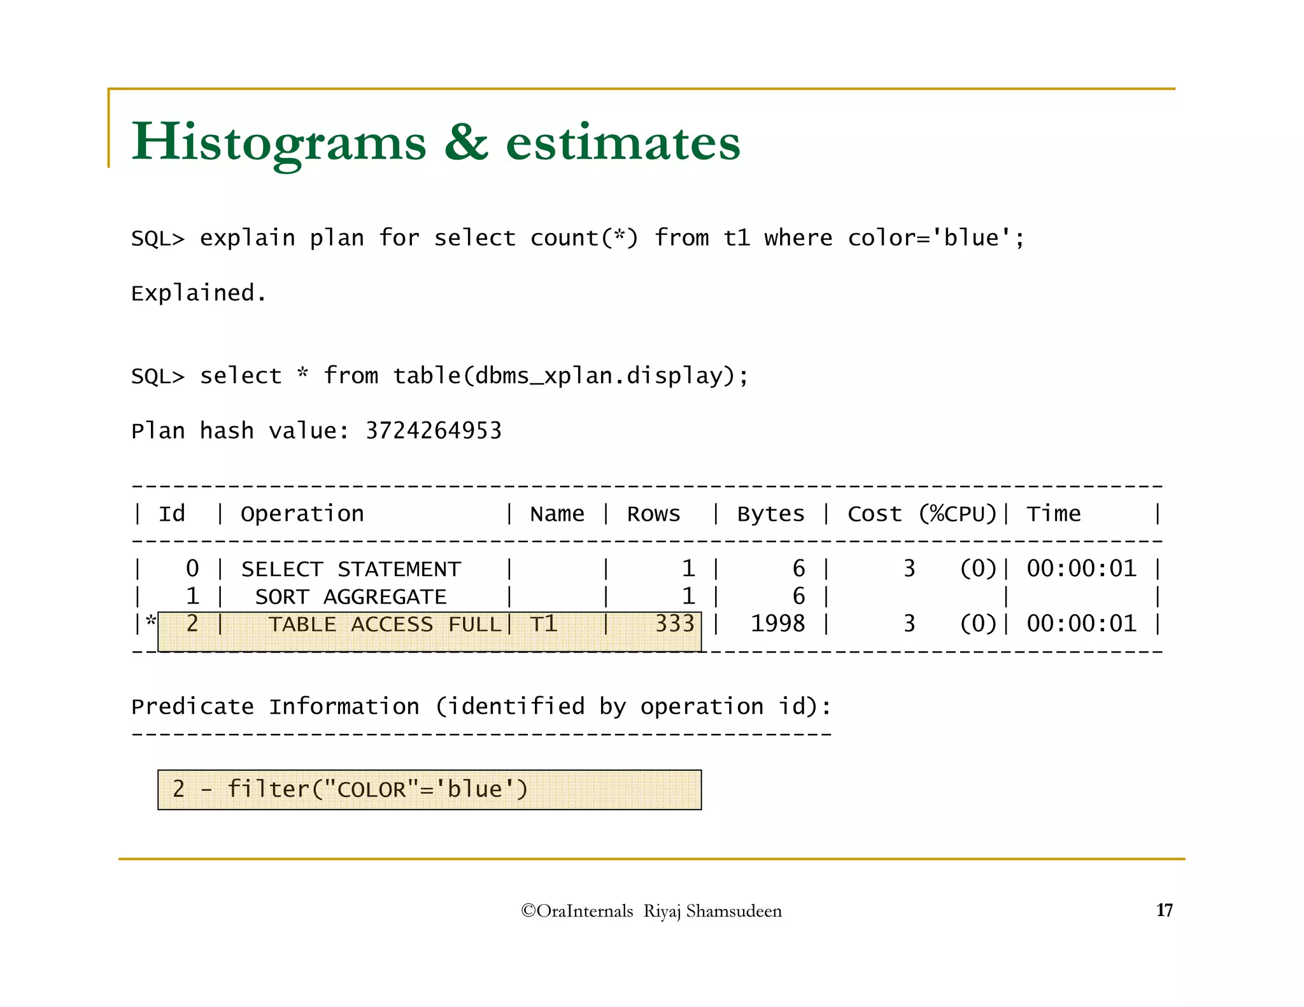The height and width of the screenshot is (1007, 1304).
Task: Click the 333 rows estimate value
Action: 675,624
